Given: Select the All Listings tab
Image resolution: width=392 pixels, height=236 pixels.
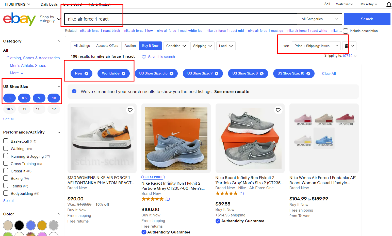Looking at the screenshot, I should point(82,46).
